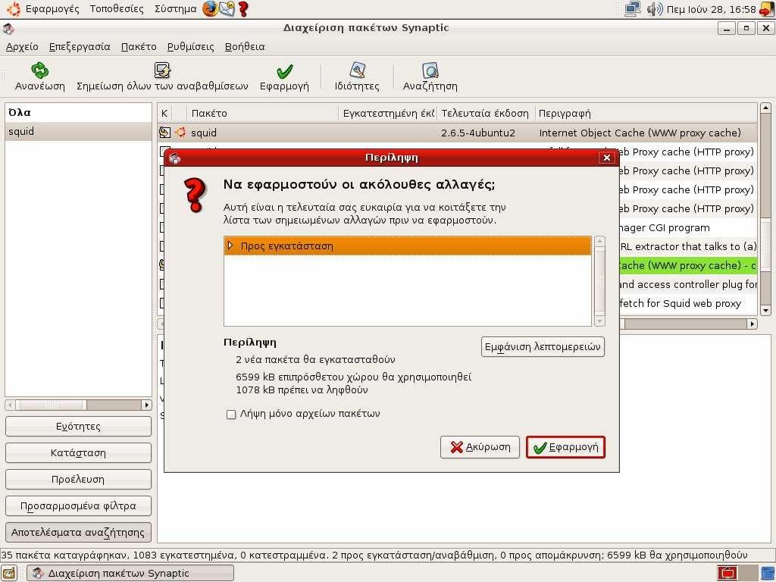776x582 pixels.
Task: Click Ακύρωση to cancel changes
Action: click(480, 447)
